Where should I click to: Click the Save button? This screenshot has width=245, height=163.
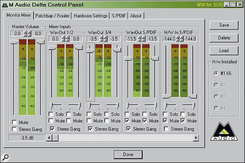tap(224, 25)
